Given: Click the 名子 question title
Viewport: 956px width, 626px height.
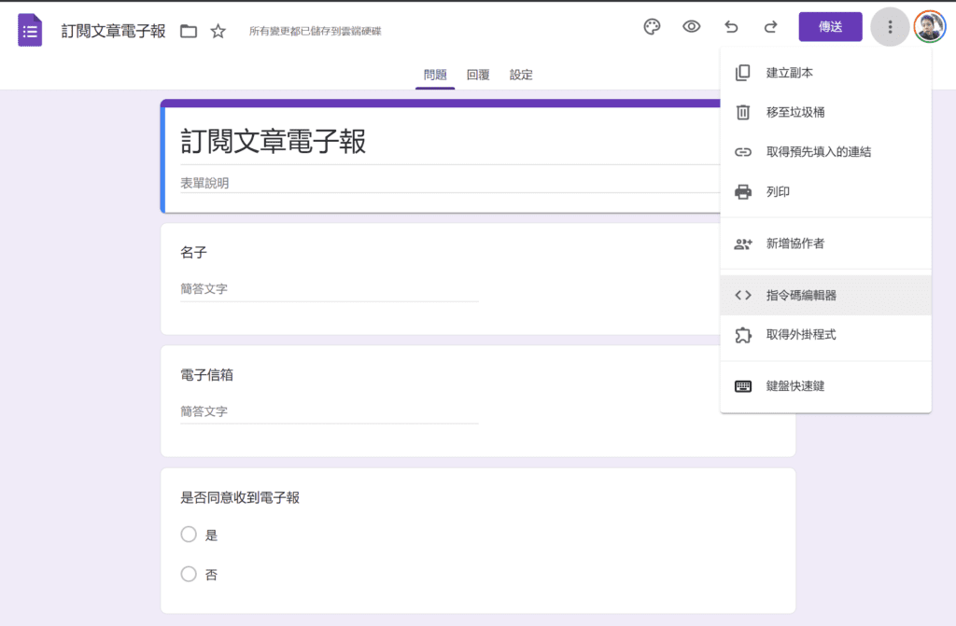Looking at the screenshot, I should coord(194,252).
